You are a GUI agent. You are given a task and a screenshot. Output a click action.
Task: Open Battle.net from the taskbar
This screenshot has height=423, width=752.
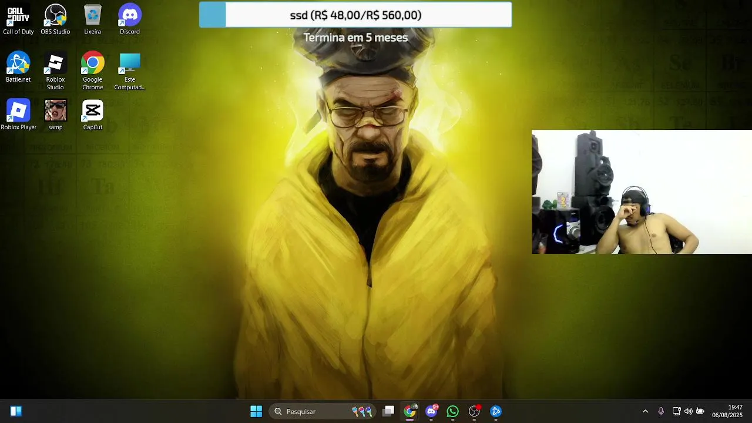click(496, 411)
